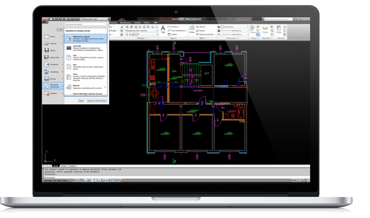Click the Grupa (Group) tool

click(253, 29)
